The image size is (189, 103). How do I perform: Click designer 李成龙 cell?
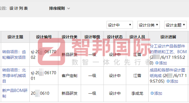[x=137, y=93]
